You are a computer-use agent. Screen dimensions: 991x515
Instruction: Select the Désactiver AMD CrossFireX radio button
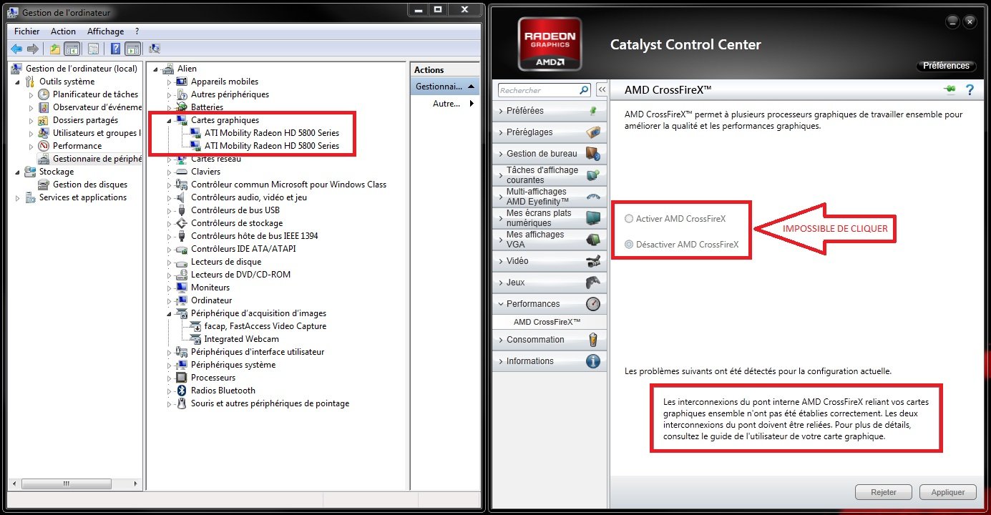[629, 245]
